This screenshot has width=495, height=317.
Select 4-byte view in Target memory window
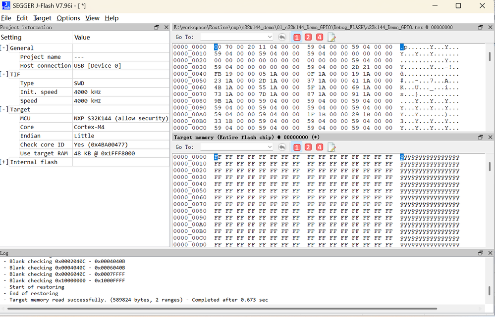pyautogui.click(x=320, y=147)
